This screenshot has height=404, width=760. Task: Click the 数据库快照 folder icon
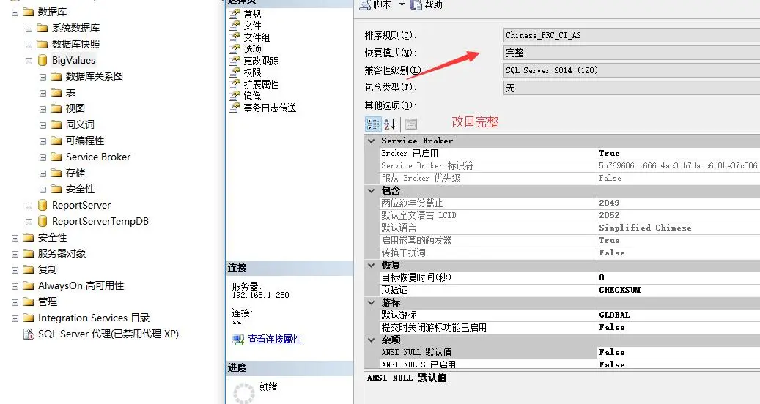click(x=43, y=44)
